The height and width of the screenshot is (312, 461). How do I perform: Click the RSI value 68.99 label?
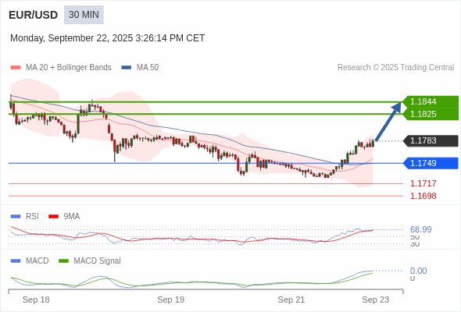point(420,229)
